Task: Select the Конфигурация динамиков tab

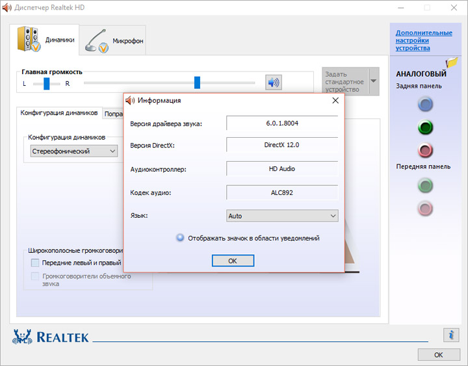Action: click(x=59, y=113)
